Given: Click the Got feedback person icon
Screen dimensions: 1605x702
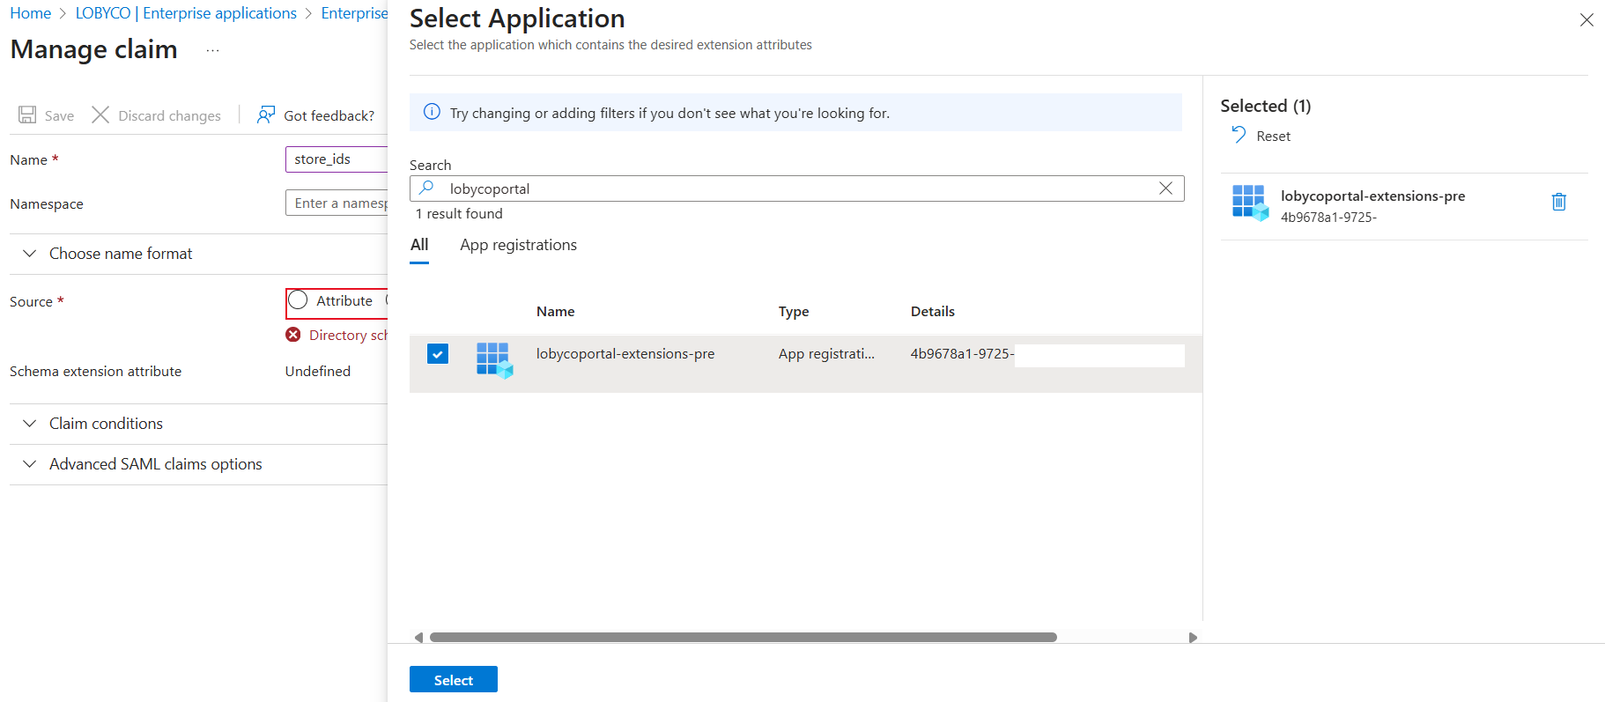Looking at the screenshot, I should 266,115.
